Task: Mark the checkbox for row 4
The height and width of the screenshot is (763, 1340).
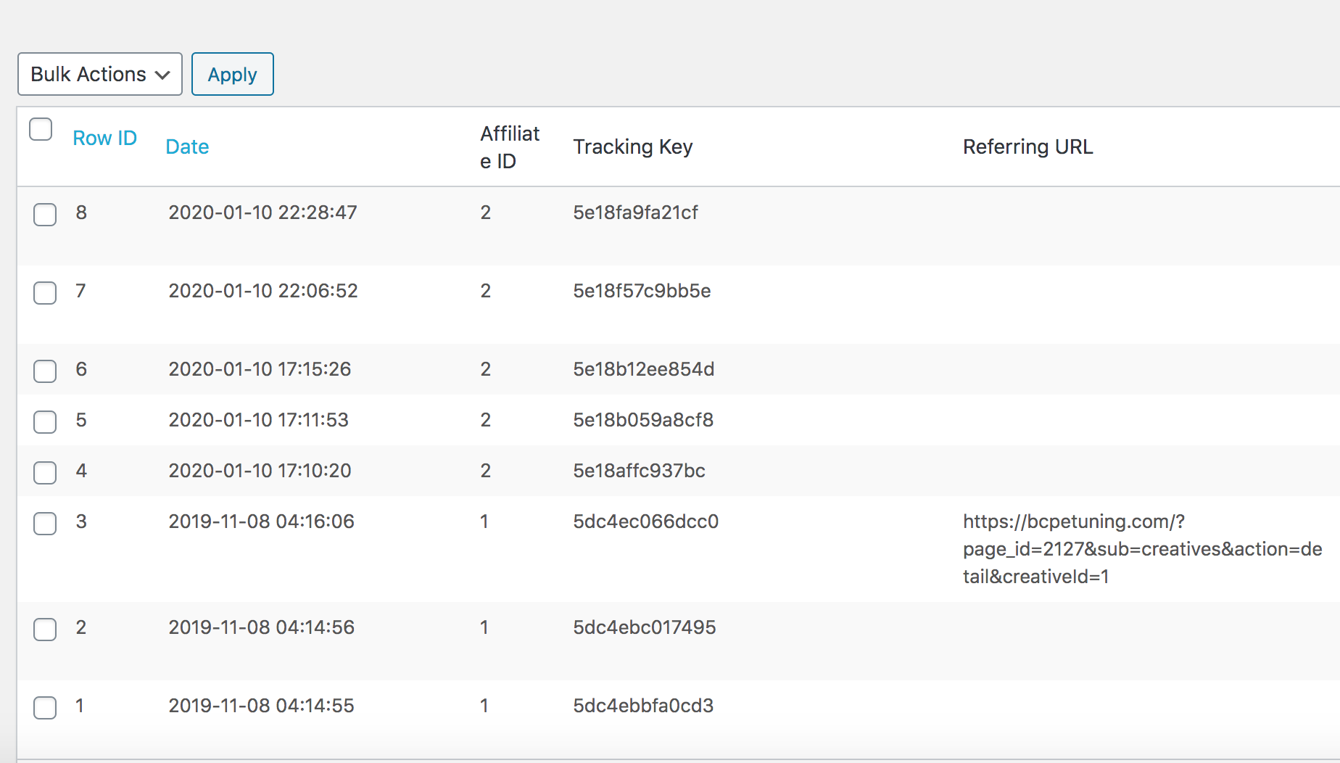Action: (45, 473)
